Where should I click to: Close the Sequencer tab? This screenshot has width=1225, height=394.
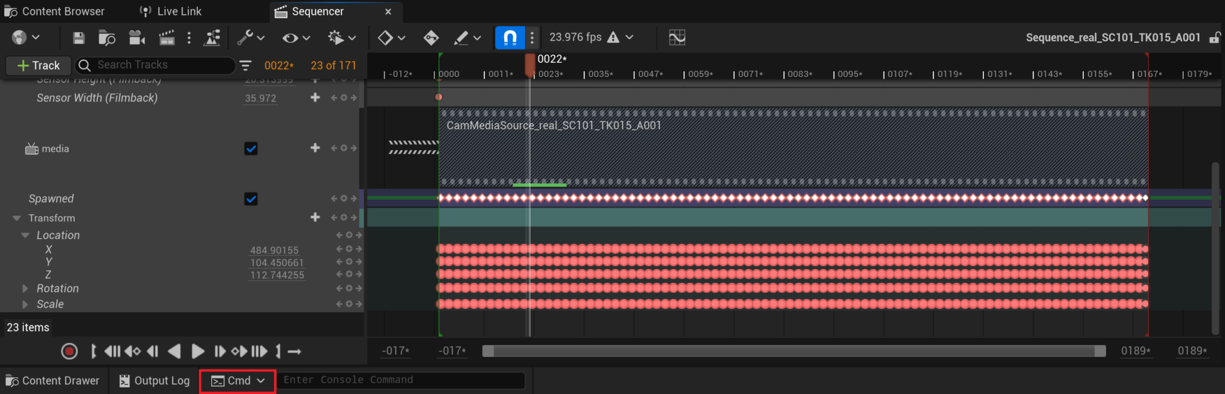point(388,11)
